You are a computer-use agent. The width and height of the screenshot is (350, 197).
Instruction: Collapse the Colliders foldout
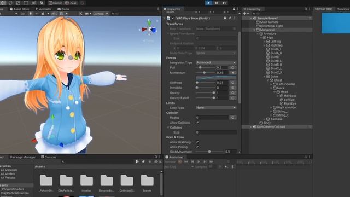(168, 128)
